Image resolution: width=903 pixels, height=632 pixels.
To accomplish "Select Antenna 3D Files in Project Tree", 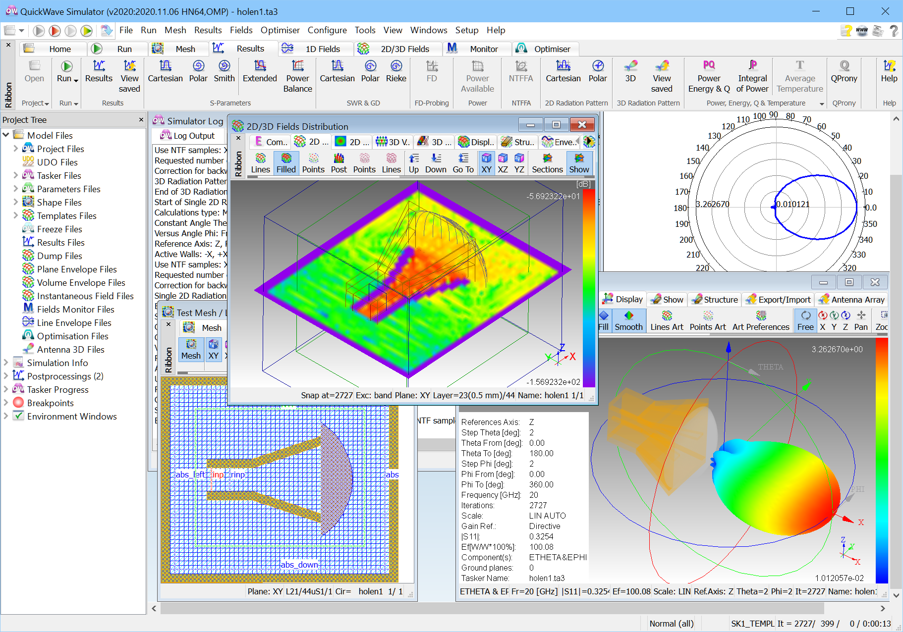I will tap(70, 349).
